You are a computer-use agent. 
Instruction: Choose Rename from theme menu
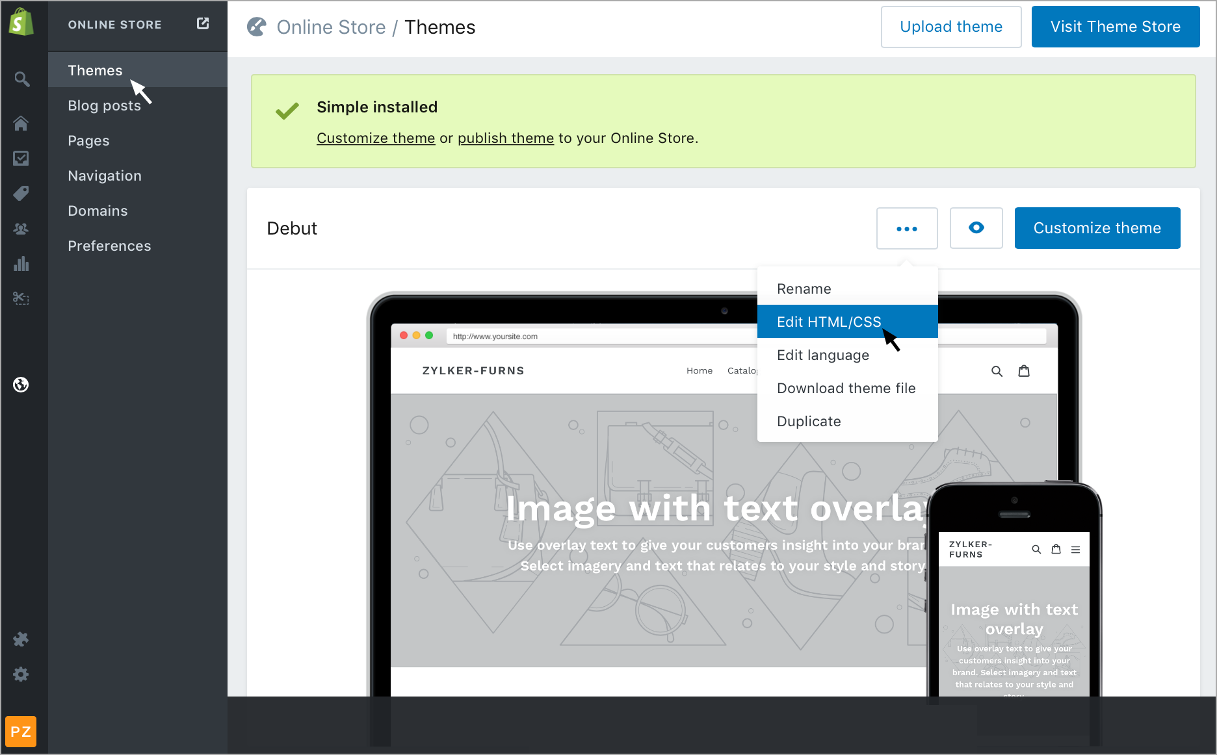coord(847,288)
